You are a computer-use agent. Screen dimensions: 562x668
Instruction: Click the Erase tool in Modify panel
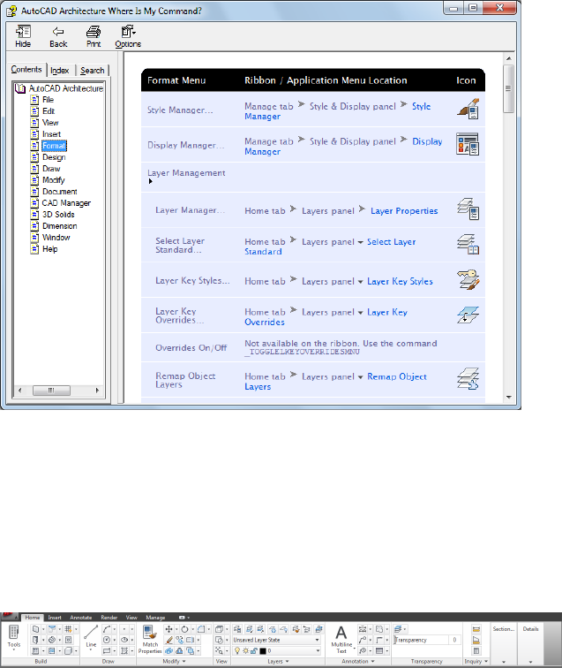coord(169,640)
